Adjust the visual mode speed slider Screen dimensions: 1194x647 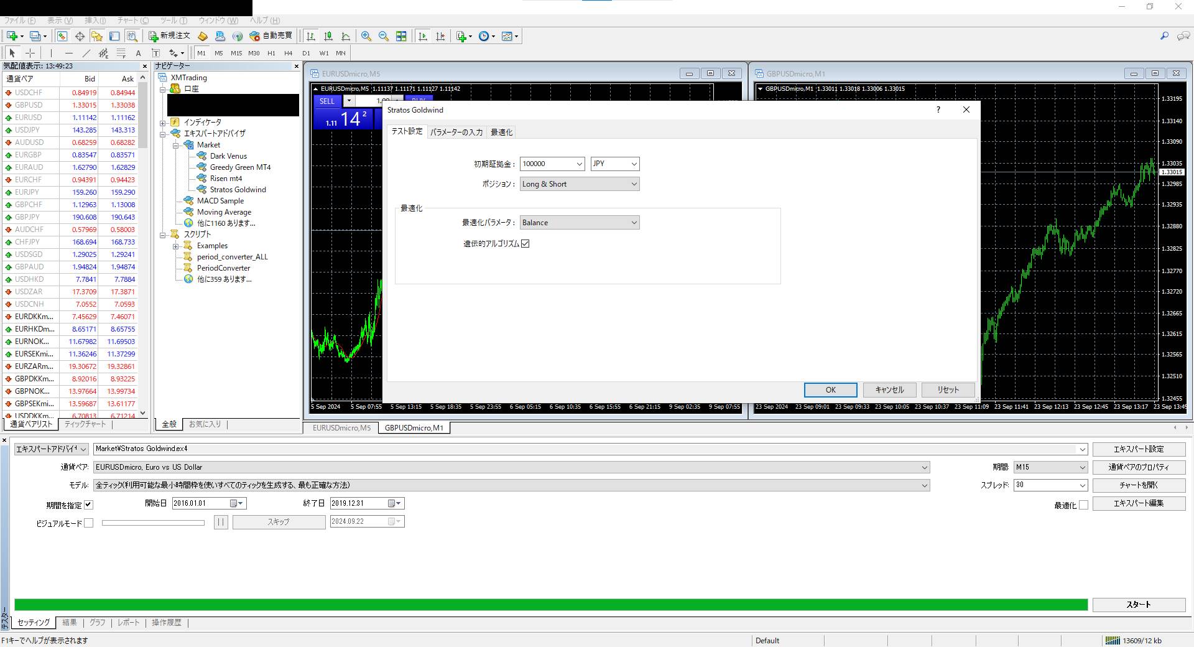tap(153, 523)
